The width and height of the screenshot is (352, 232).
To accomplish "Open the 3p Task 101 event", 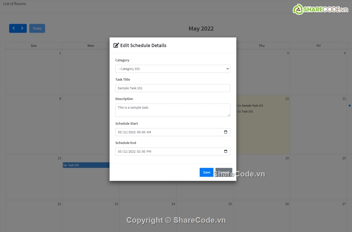I will tap(247, 111).
